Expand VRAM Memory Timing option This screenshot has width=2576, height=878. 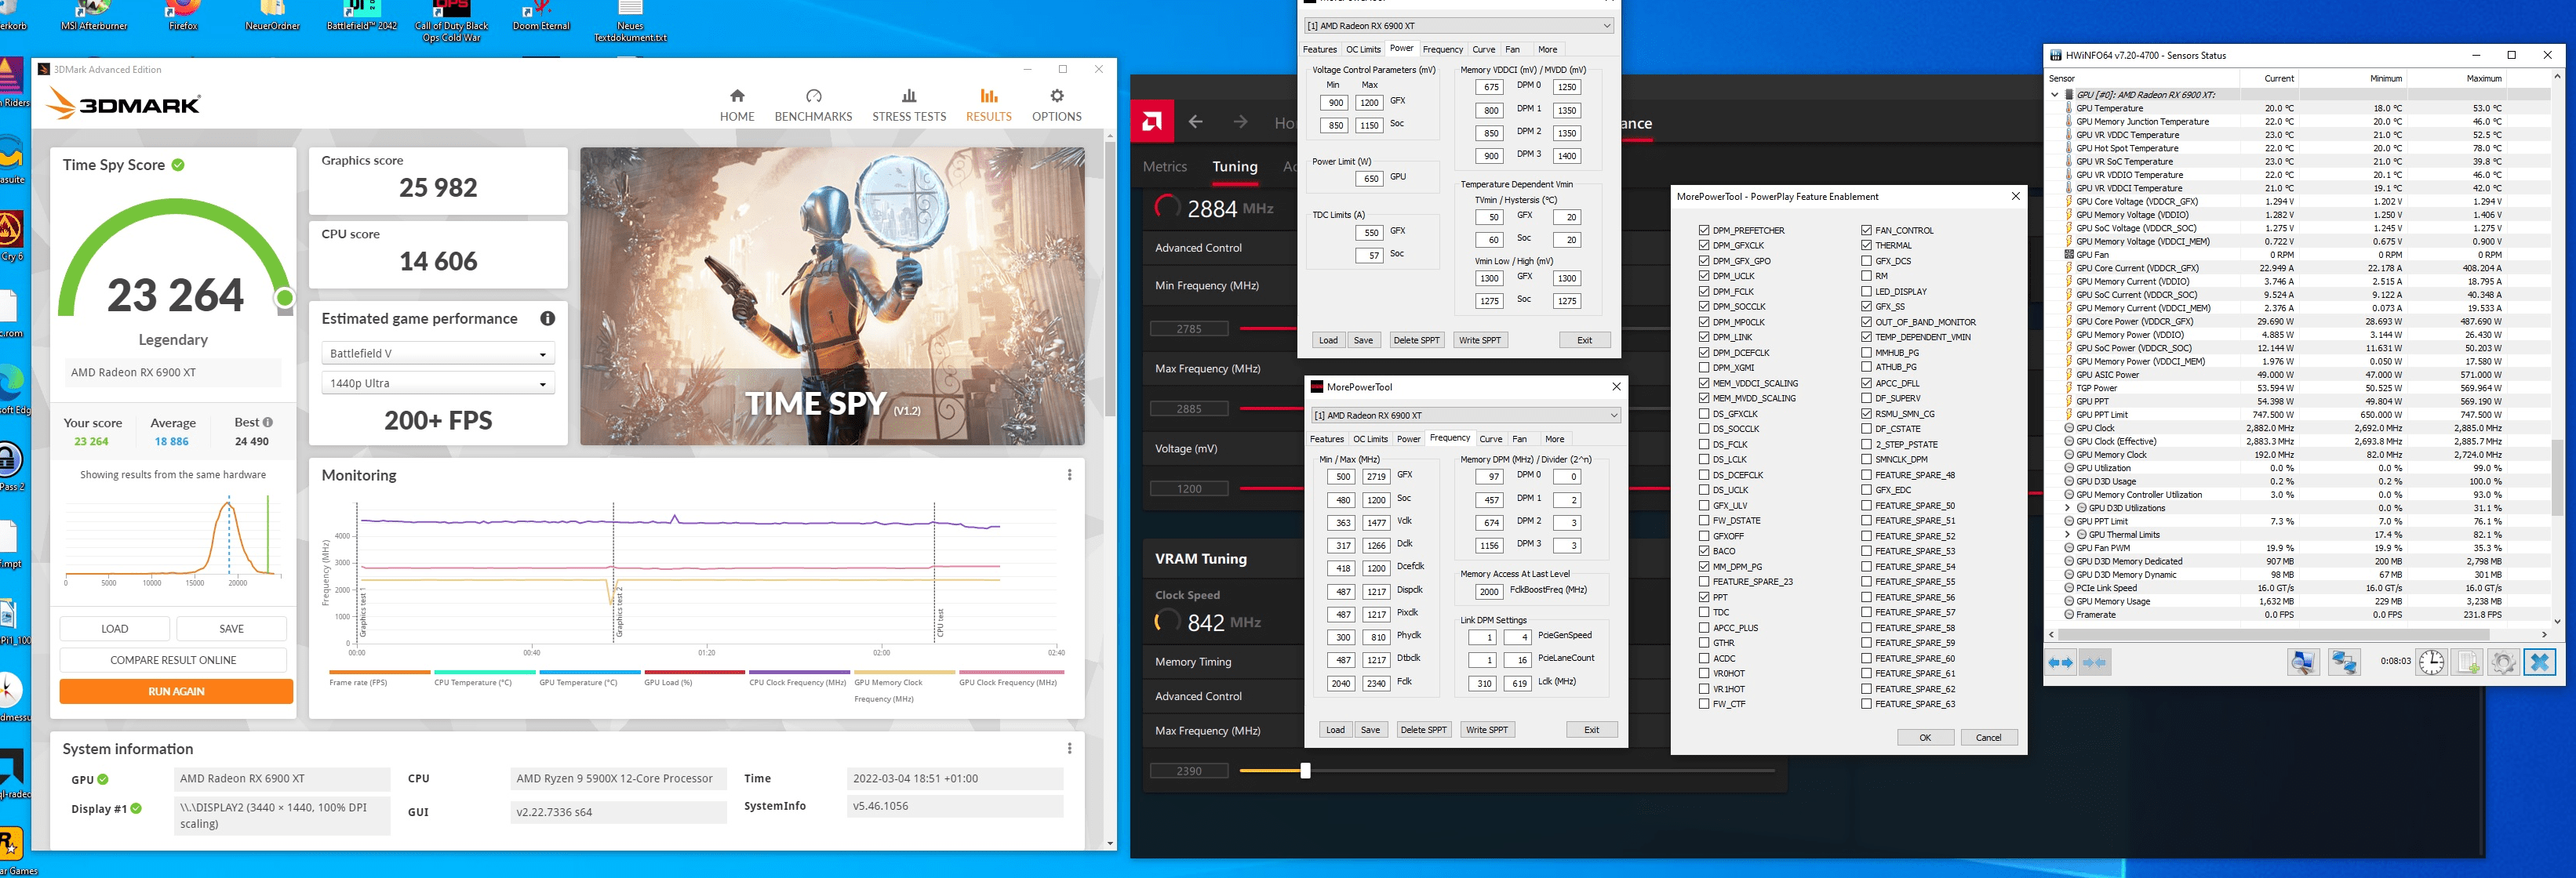coord(1193,662)
